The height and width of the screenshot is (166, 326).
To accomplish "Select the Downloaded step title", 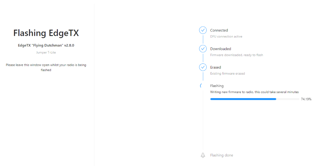I will [220, 49].
